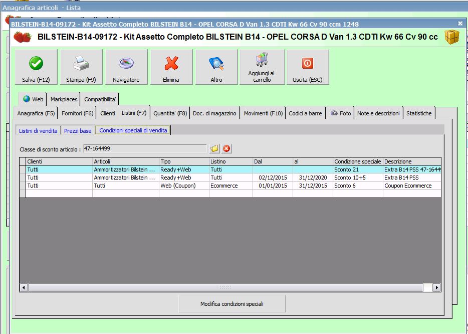Image resolution: width=468 pixels, height=334 pixels.
Task: Click the Condizione speciale column header
Action: [x=358, y=161]
